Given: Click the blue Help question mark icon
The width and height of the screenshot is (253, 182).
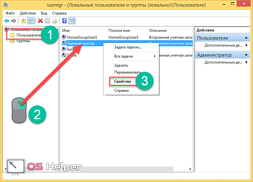Looking at the screenshot, I should point(64,21).
